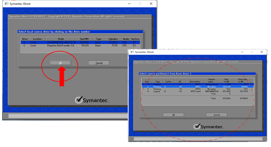Select partition 2, Primary C: NTFS
This screenshot has height=147, width=271.
(x=196, y=86)
